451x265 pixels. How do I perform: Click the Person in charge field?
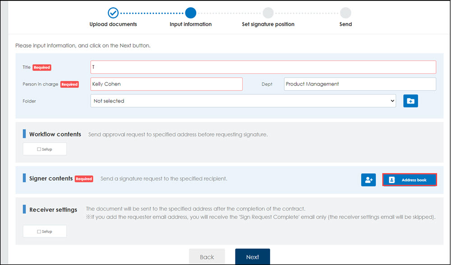166,84
